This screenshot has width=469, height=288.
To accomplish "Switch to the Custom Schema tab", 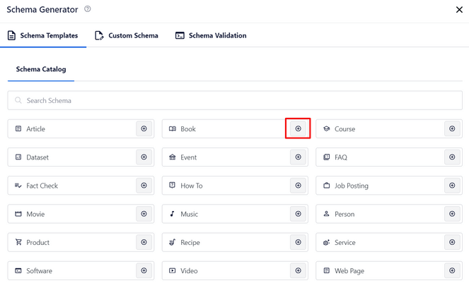I will click(x=127, y=35).
